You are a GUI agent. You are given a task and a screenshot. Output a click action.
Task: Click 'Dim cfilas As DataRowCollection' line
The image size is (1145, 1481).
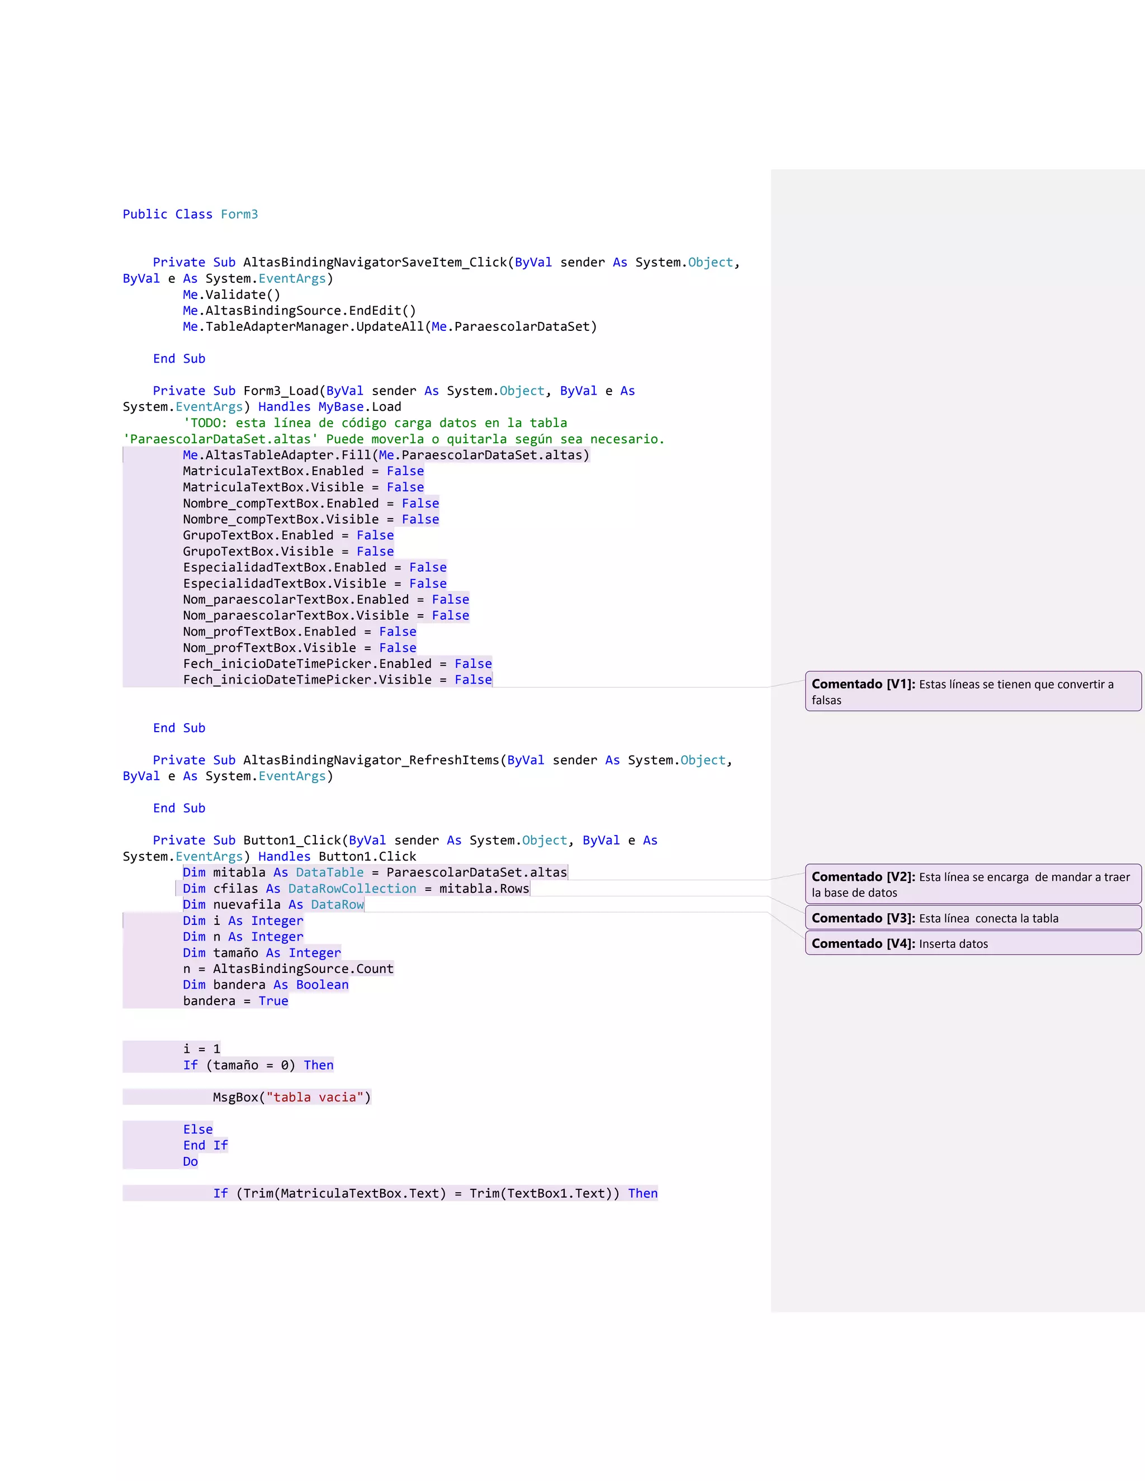point(356,889)
